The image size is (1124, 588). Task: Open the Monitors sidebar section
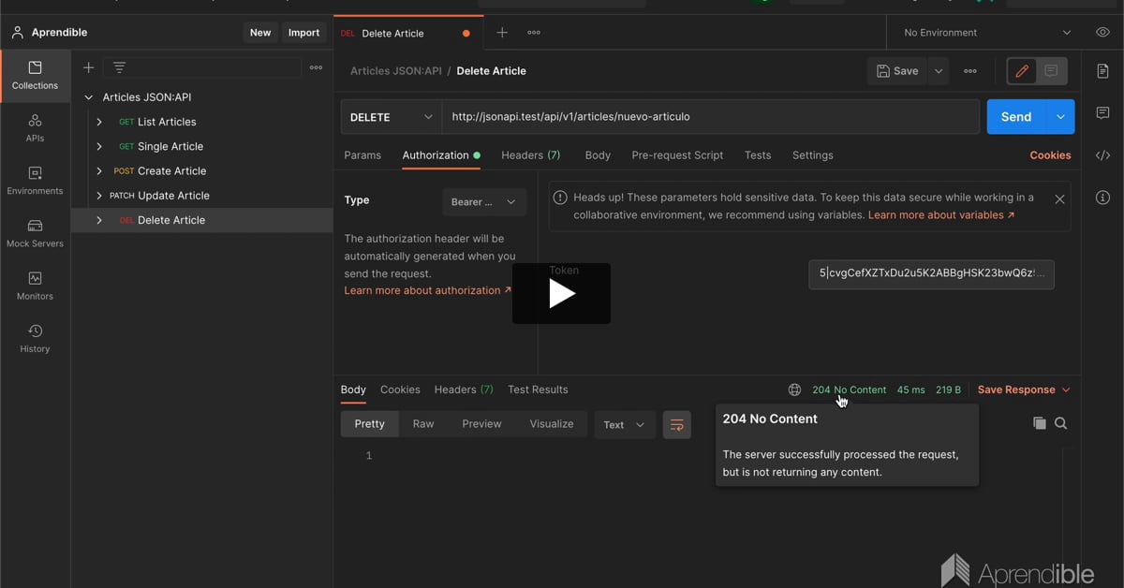[x=35, y=286]
